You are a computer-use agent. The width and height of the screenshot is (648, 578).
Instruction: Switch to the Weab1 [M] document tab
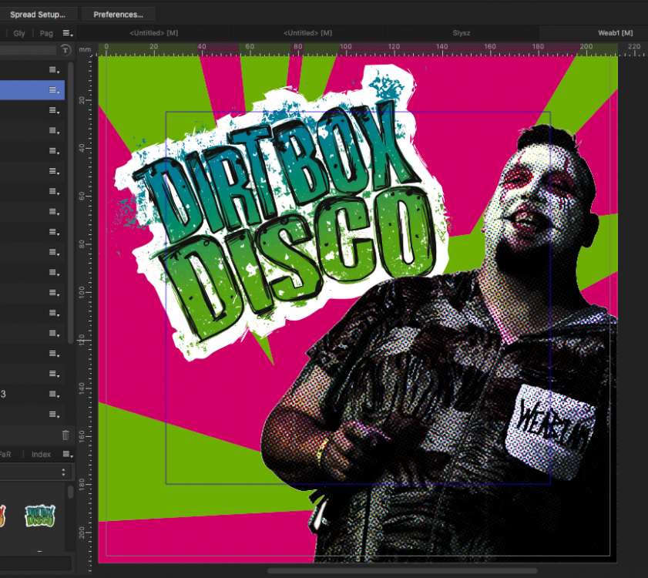[x=615, y=33]
